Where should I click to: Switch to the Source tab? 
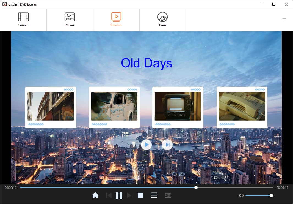tap(23, 20)
